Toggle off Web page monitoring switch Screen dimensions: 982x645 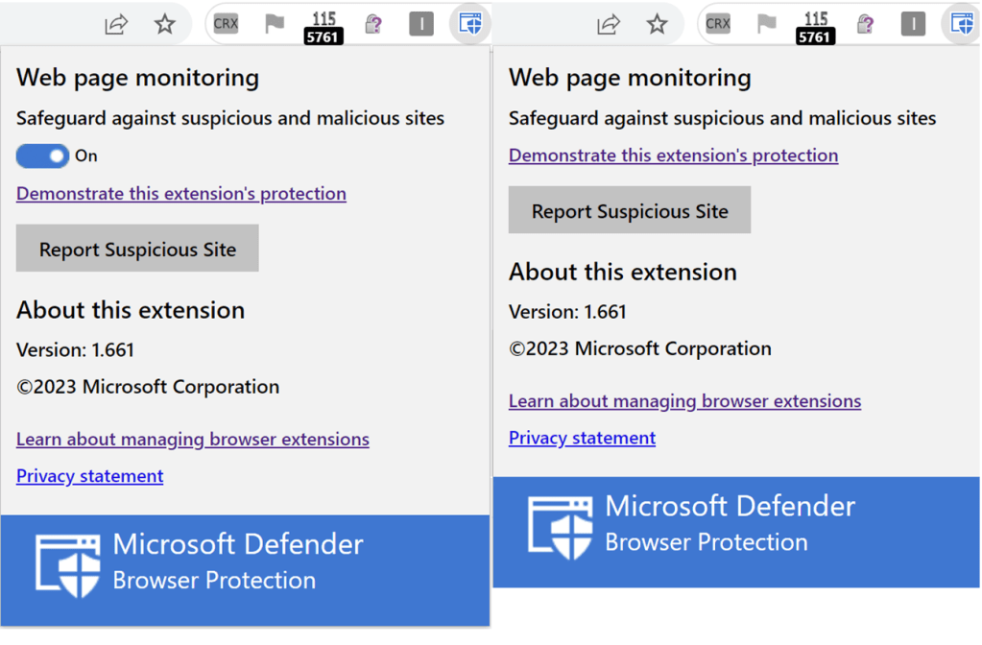click(x=42, y=155)
